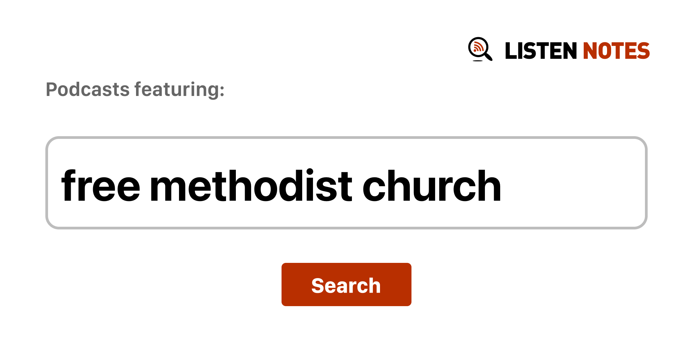
Task: Click the first letter "f" of the query
Action: (x=69, y=185)
